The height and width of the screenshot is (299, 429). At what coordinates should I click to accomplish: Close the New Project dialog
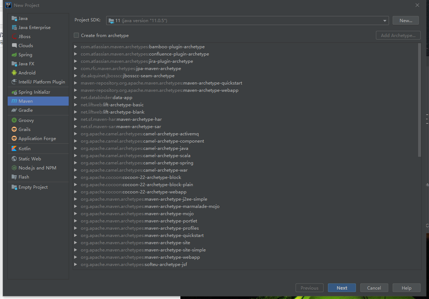[417, 5]
